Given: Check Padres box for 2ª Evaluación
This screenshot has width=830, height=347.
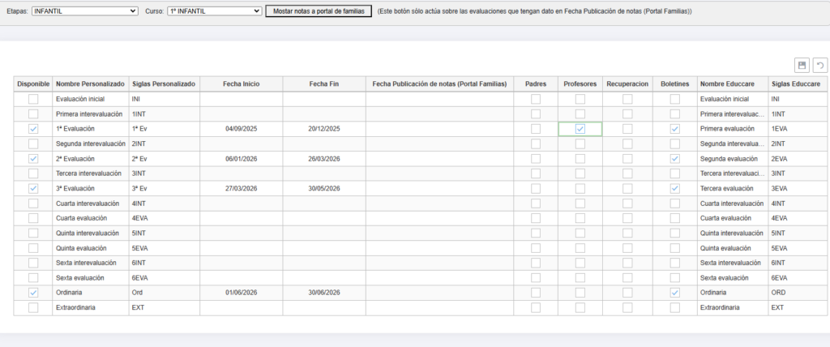Looking at the screenshot, I should [535, 159].
